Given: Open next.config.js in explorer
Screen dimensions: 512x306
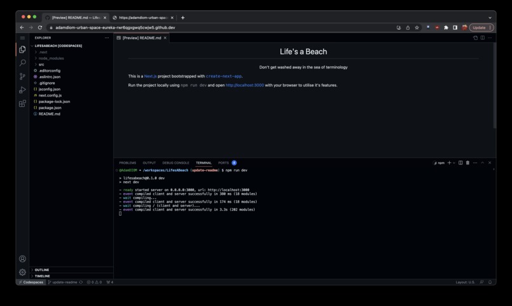Looking at the screenshot, I should pos(50,96).
